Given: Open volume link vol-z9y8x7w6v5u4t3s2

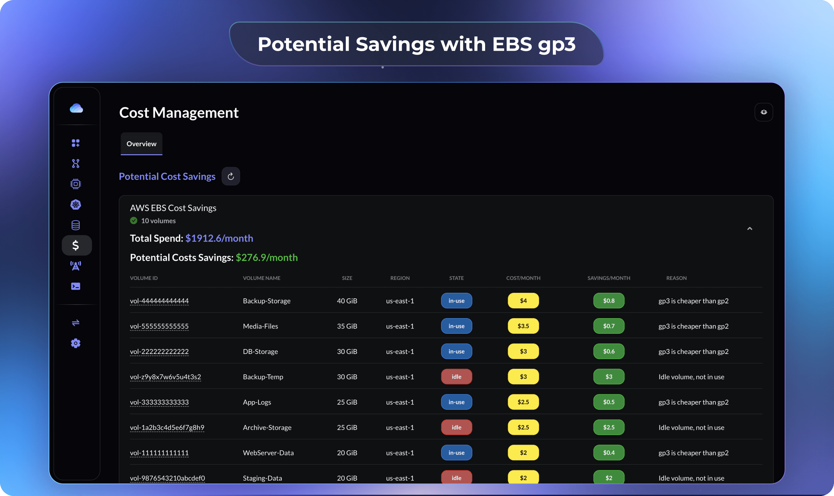Looking at the screenshot, I should coord(165,377).
